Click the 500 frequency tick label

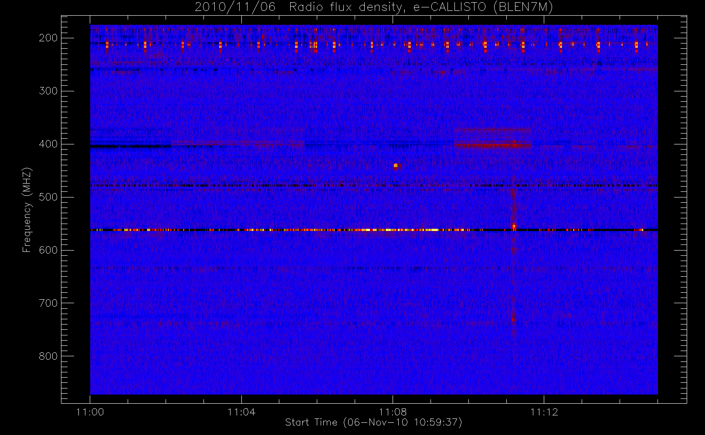point(48,197)
